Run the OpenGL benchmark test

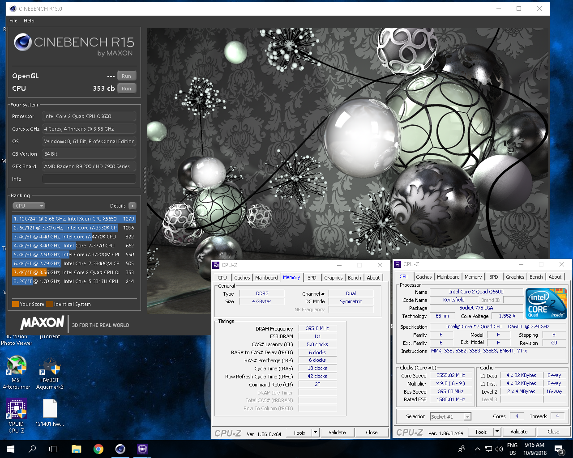tap(127, 76)
